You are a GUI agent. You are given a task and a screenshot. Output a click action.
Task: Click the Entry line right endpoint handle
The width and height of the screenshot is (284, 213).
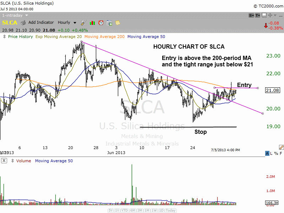click(258, 88)
